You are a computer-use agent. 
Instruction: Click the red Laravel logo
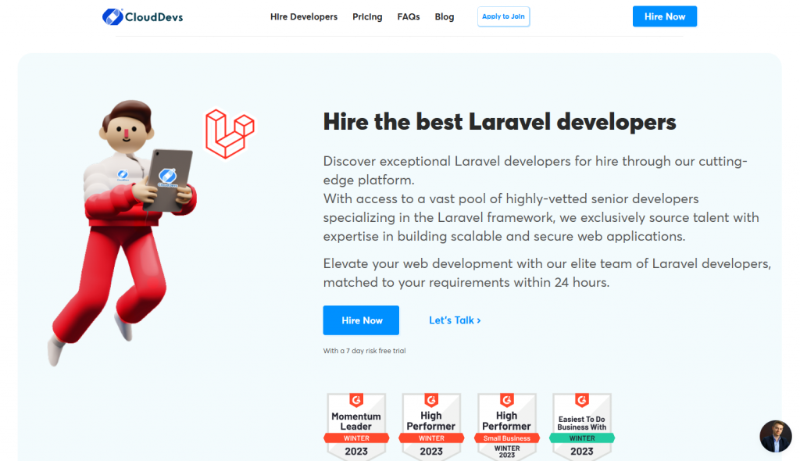tap(230, 134)
